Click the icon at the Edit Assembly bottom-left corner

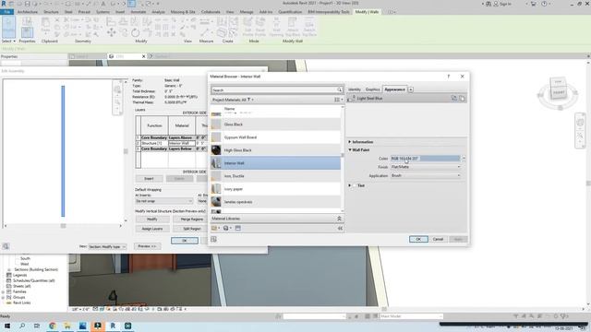tap(6, 246)
